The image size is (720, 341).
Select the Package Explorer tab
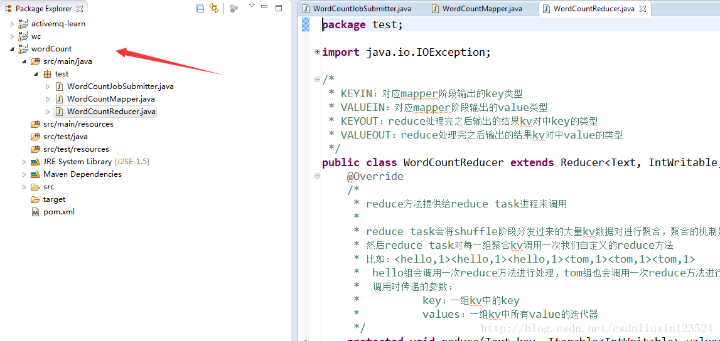(x=43, y=9)
